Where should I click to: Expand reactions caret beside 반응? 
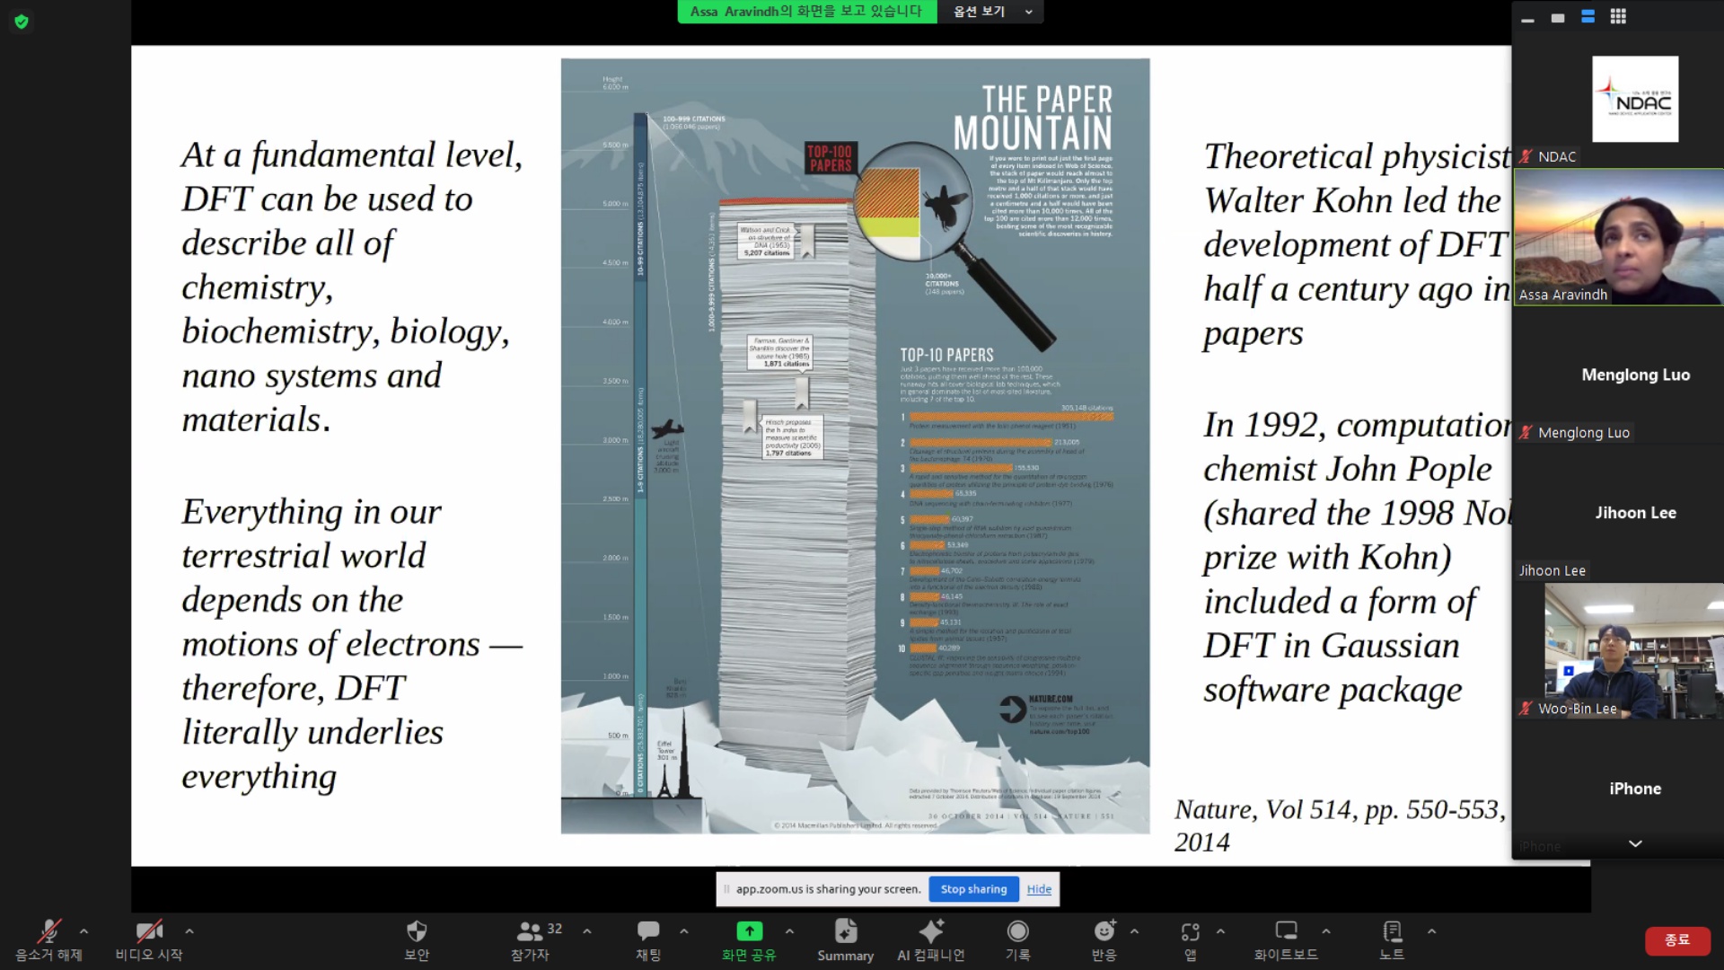1135,931
